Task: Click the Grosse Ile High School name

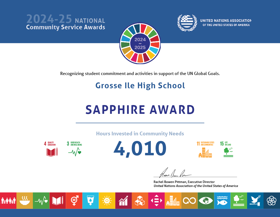Action: [140, 86]
